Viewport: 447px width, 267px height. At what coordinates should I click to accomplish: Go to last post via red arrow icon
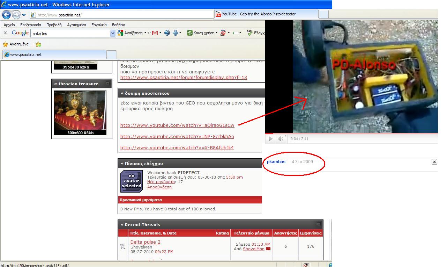click(x=268, y=249)
